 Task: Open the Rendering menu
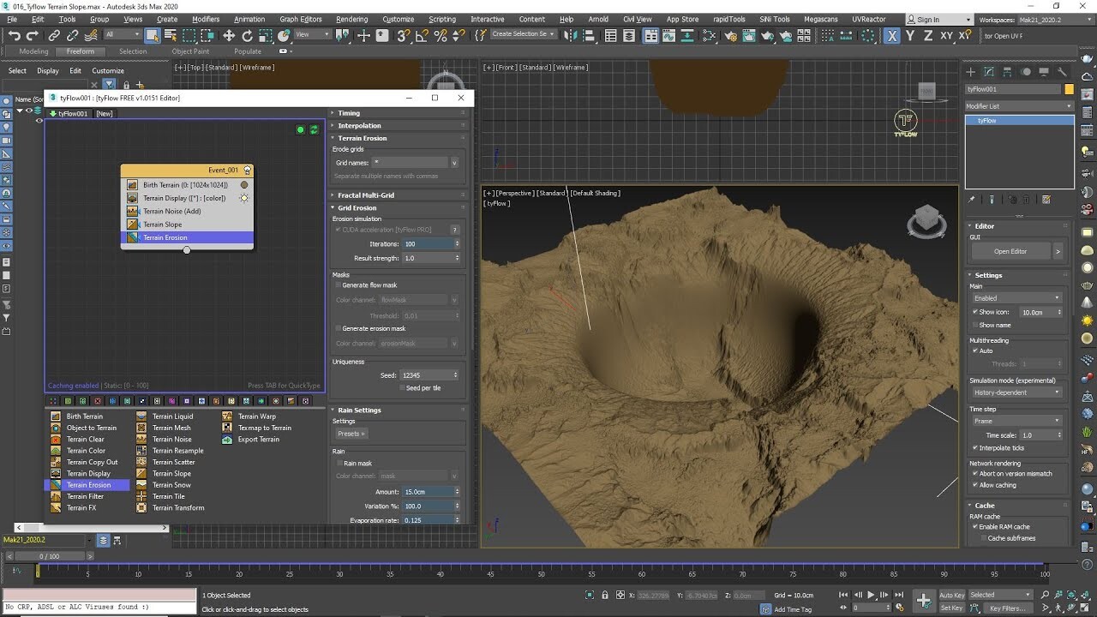pyautogui.click(x=351, y=19)
